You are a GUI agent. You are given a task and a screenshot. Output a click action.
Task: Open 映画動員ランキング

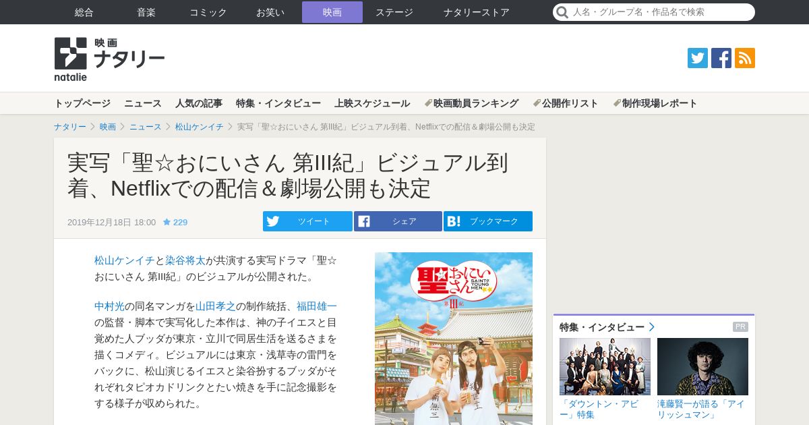(471, 103)
